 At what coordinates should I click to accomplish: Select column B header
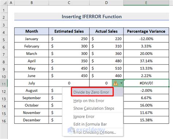32,3
